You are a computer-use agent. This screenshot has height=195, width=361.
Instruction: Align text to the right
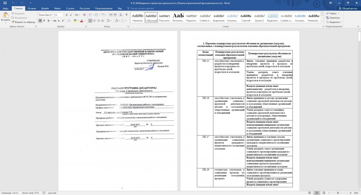[x=98, y=21]
